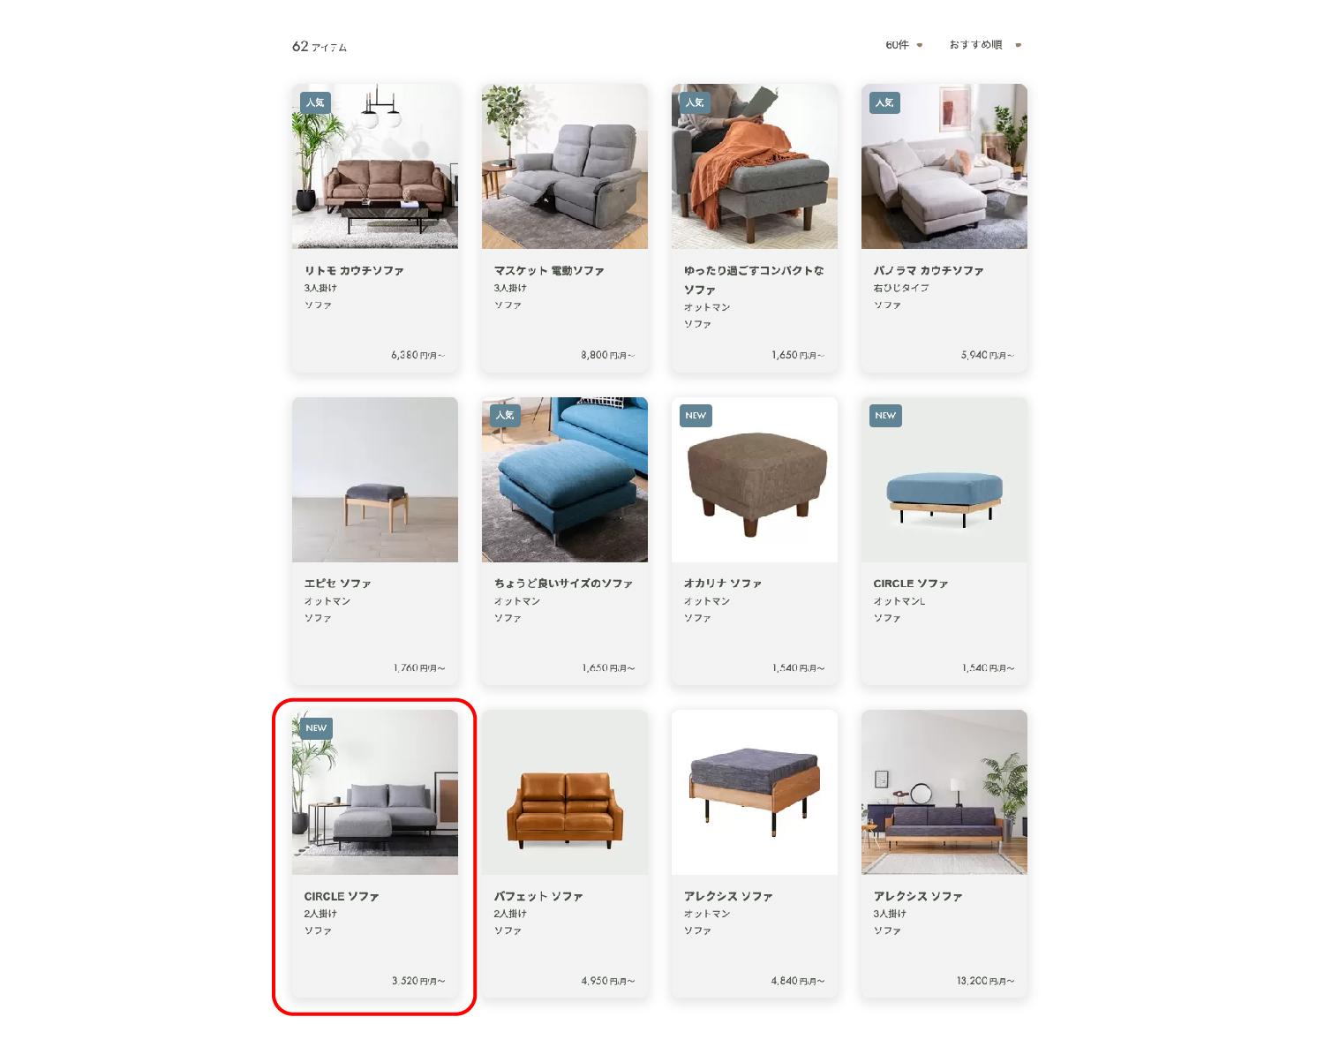The image size is (1324, 1047).
Task: Open the 60件 items-per-page dropdown
Action: pos(904,45)
